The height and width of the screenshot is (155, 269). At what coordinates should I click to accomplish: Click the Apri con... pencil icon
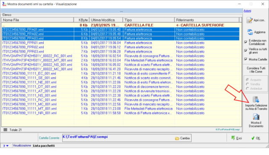[x=250, y=20]
